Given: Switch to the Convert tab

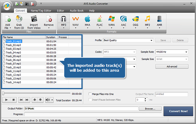Looking at the screenshot, I should pyautogui.click(x=20, y=11).
